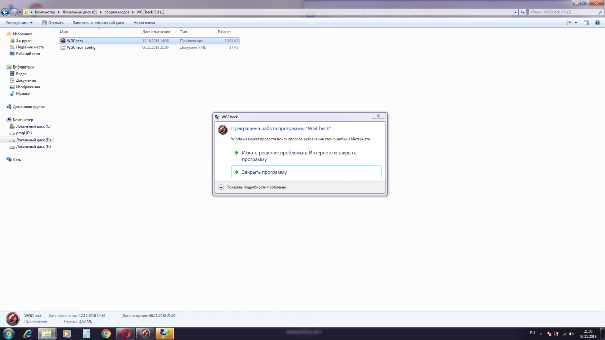Open the Упорядочить dropdown menu
The width and height of the screenshot is (605, 340).
point(19,23)
